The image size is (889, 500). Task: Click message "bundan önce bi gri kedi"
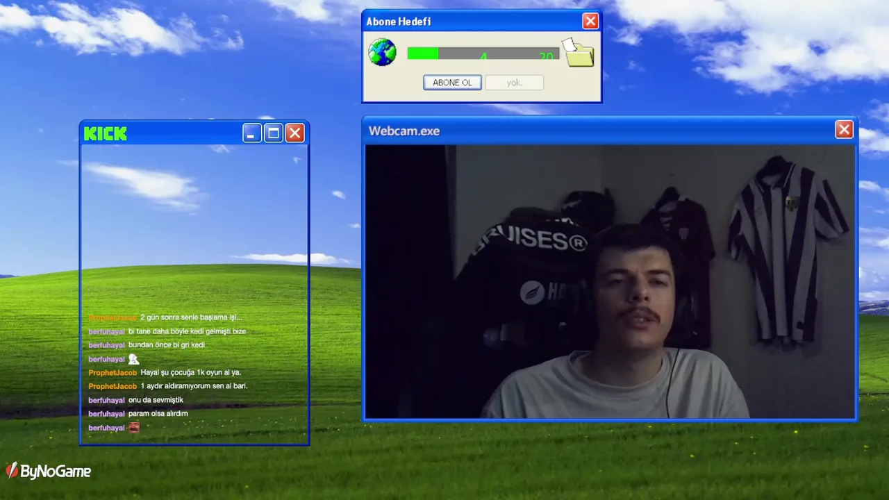167,345
